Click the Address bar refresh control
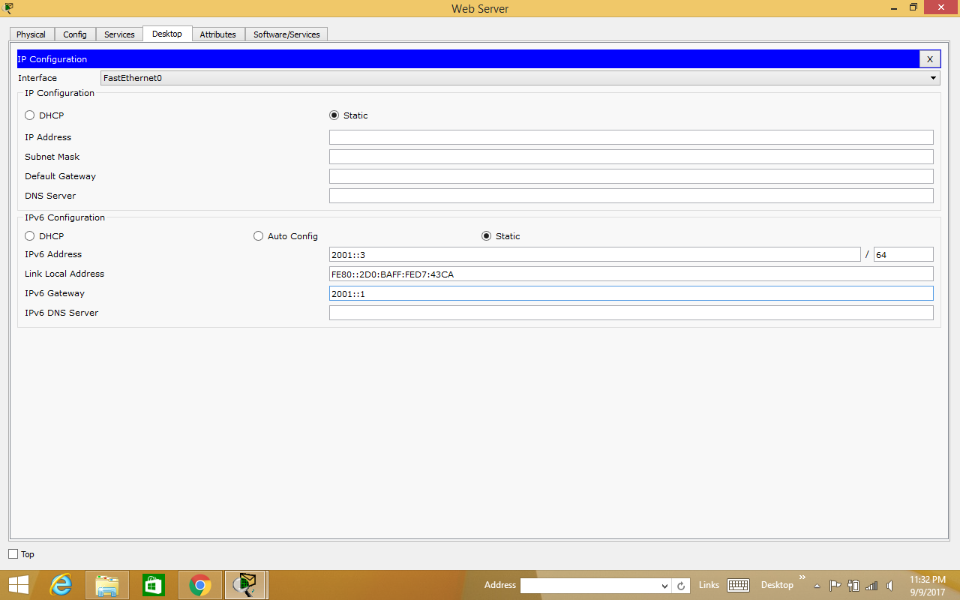The height and width of the screenshot is (600, 960). 681,585
